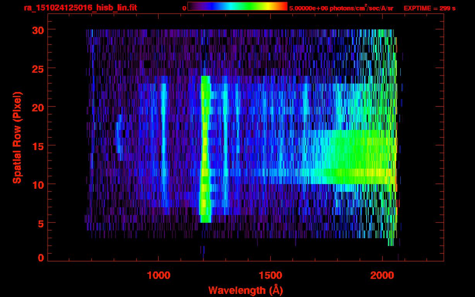475x297 pixels.
Task: Click the file name ra_151024125016_hisb_lin.fit
Action: click(80, 8)
